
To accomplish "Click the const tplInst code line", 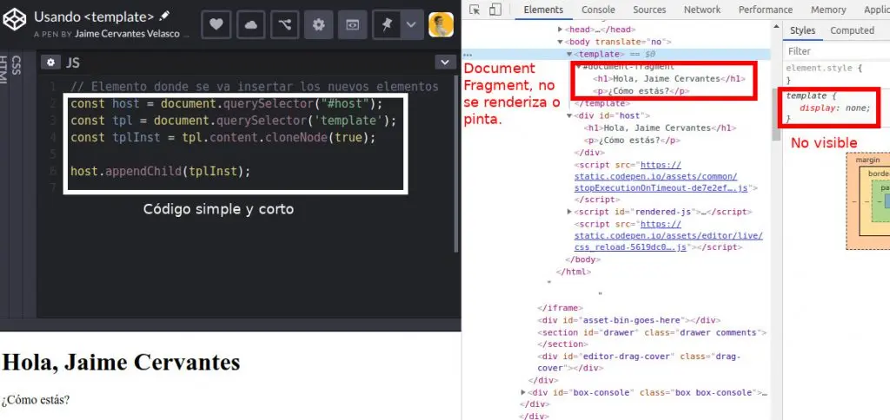I will pos(223,137).
